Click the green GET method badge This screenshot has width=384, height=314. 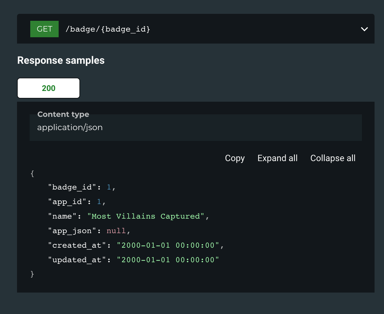pos(44,29)
